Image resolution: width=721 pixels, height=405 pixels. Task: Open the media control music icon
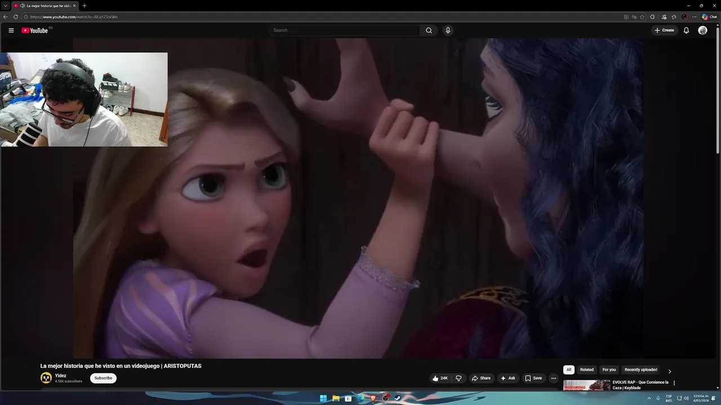pos(664,17)
